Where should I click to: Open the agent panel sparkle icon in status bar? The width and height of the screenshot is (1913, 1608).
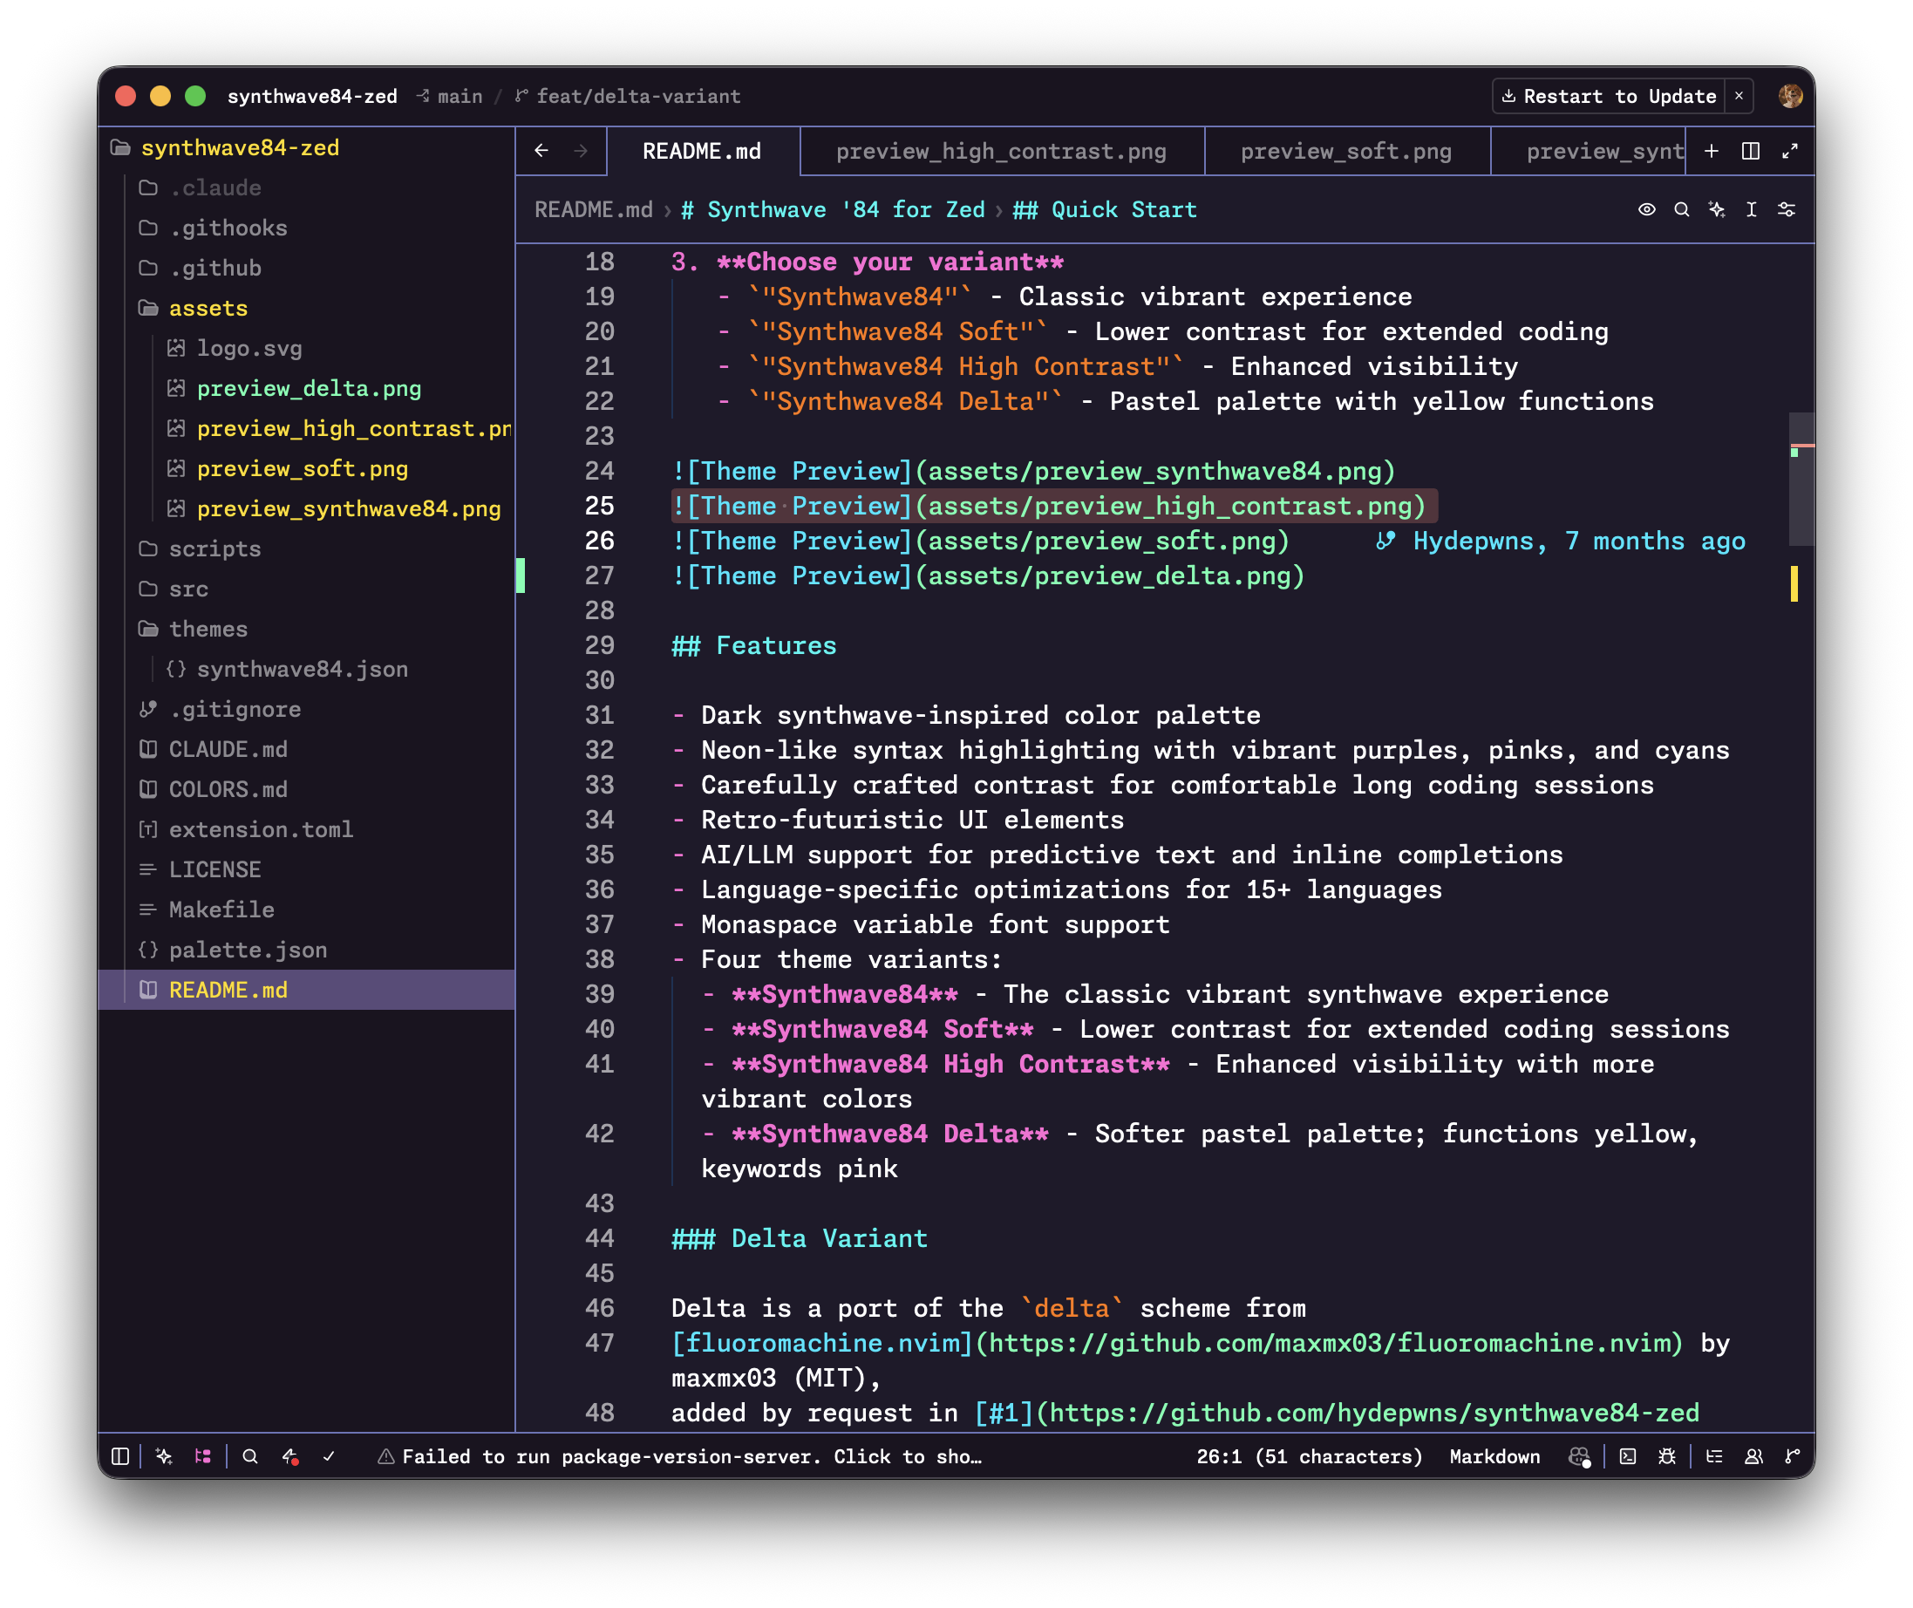164,1455
